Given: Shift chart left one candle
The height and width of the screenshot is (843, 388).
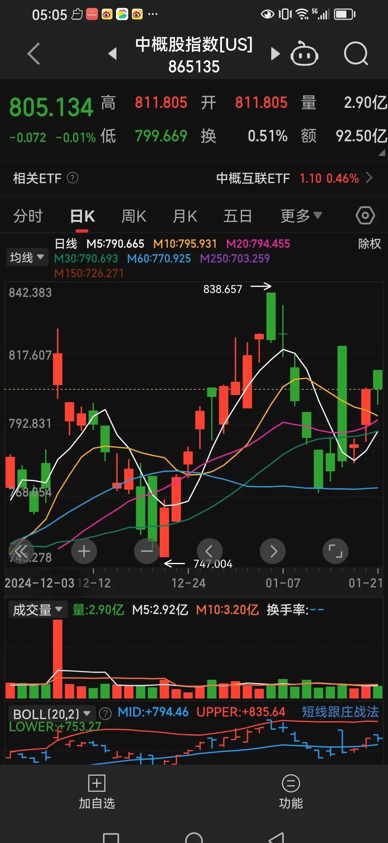Looking at the screenshot, I should click(209, 551).
